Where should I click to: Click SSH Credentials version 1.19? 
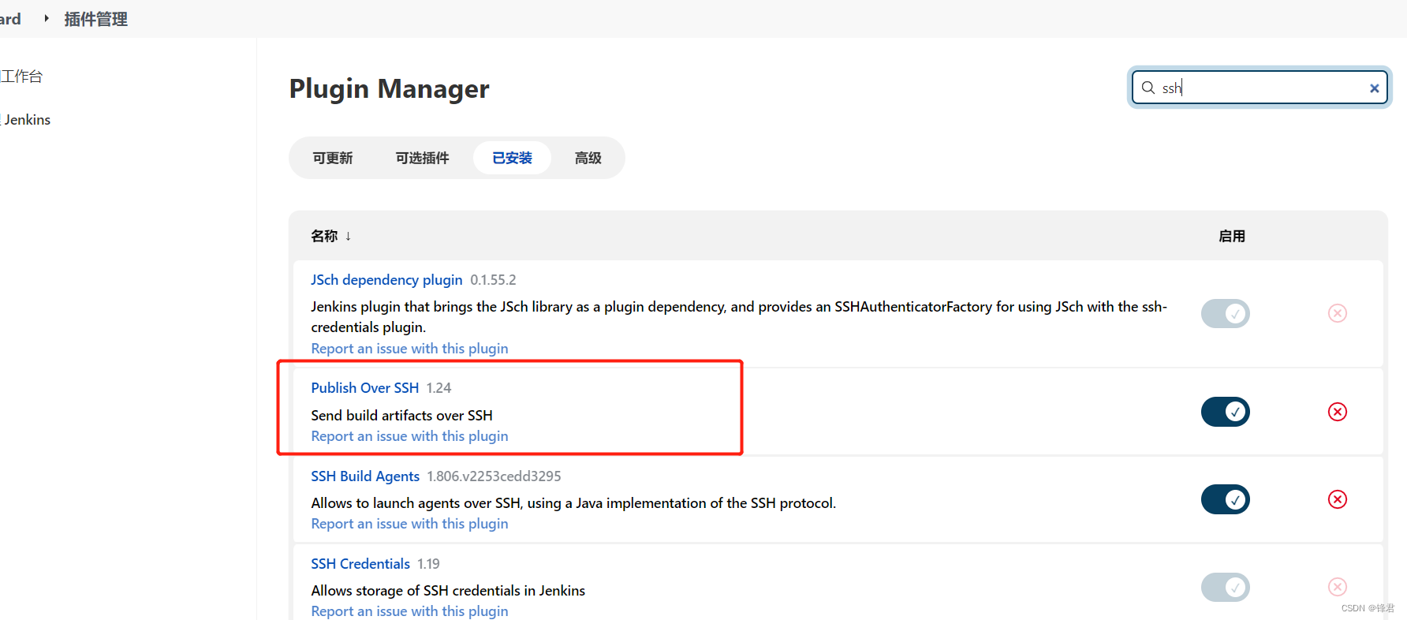pyautogui.click(x=428, y=564)
